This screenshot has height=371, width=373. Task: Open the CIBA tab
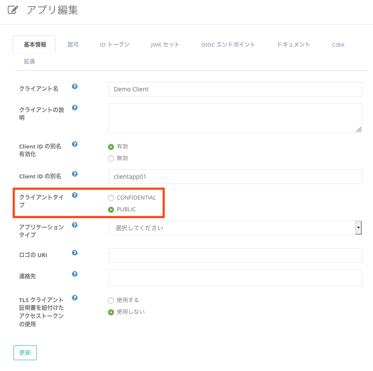point(338,45)
